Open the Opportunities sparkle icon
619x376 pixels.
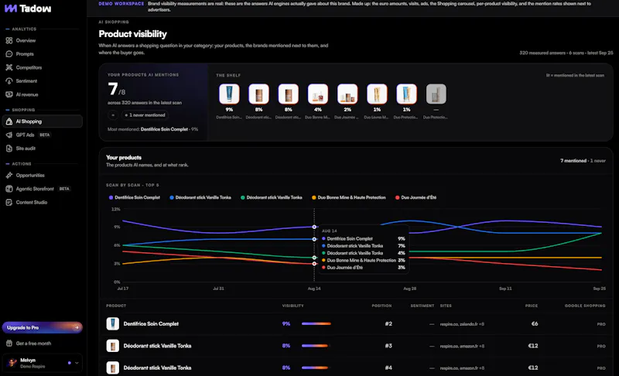coord(9,175)
